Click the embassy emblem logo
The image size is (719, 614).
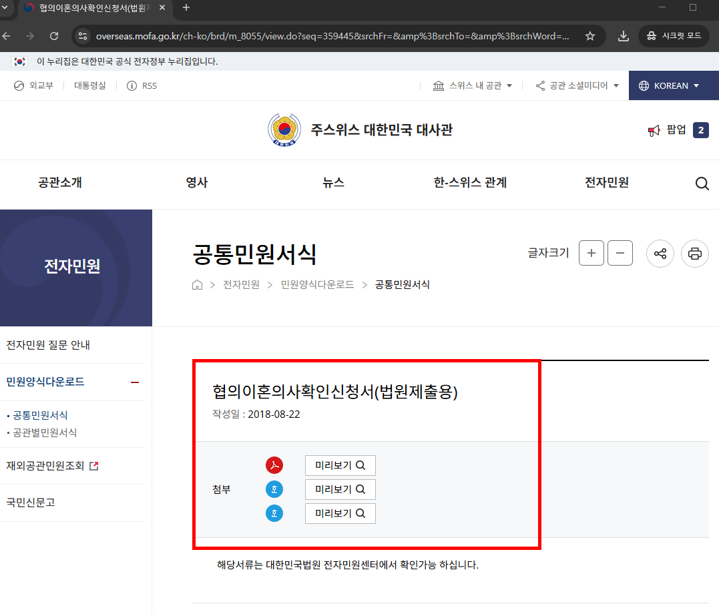pyautogui.click(x=284, y=130)
